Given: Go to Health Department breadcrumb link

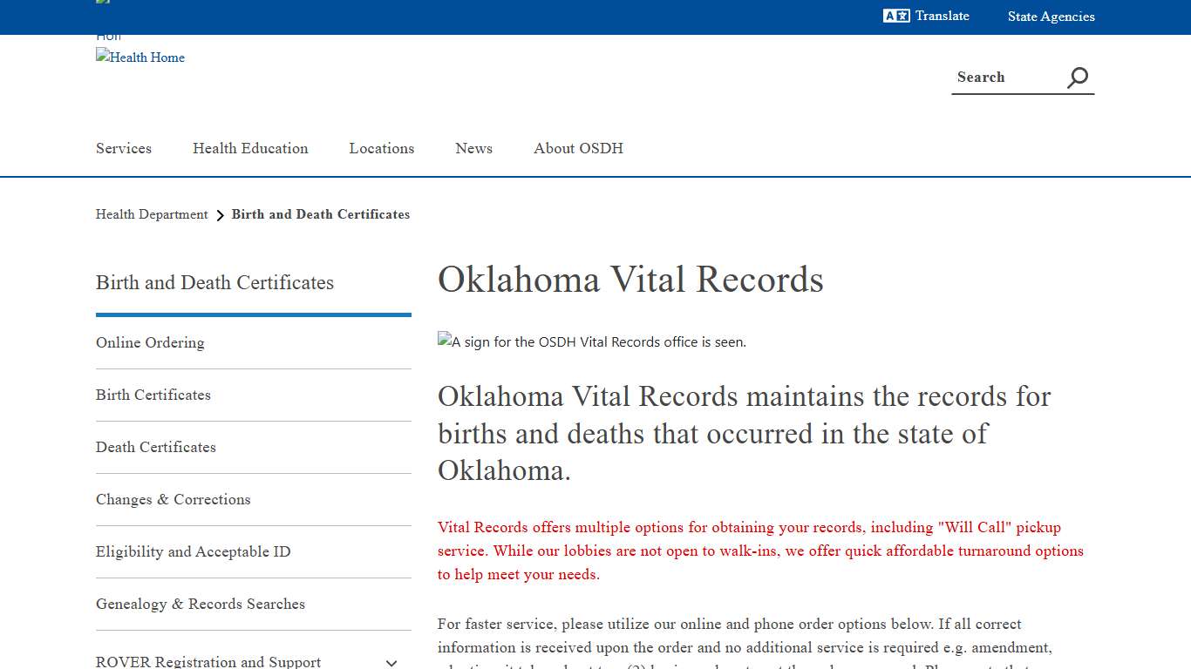Looking at the screenshot, I should click(x=152, y=214).
